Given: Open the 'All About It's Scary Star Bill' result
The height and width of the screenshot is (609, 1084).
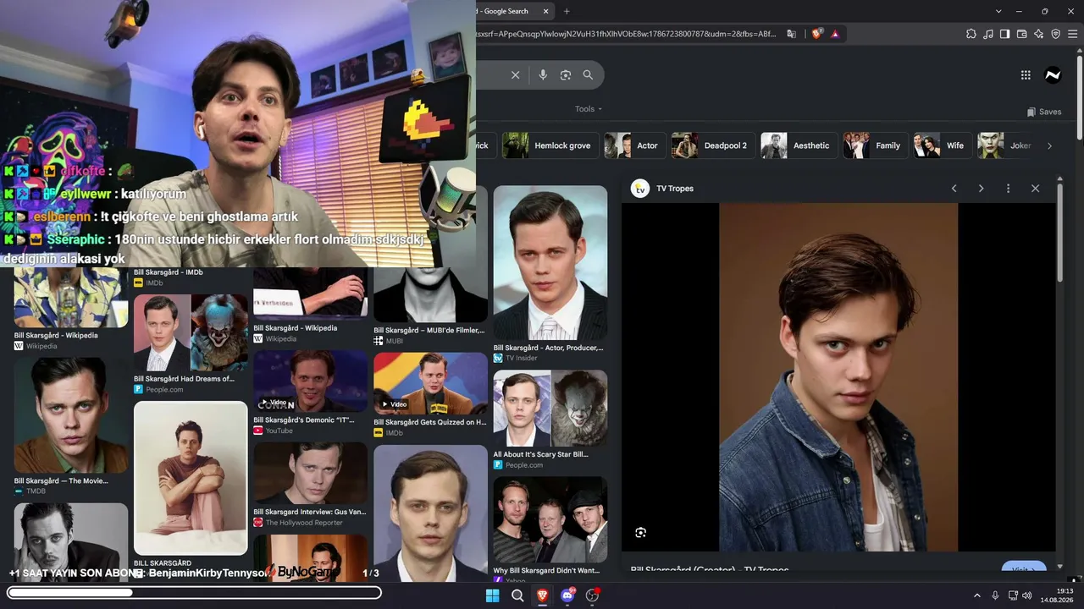Looking at the screenshot, I should pos(550,409).
